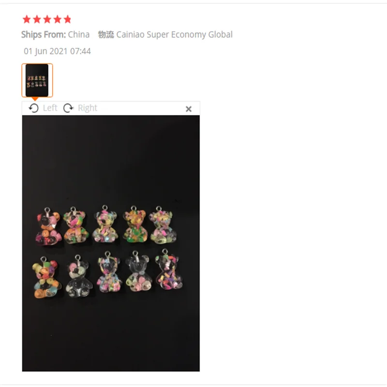Rotate photo using the Left label
Image resolution: width=387 pixels, height=387 pixels.
[x=50, y=108]
